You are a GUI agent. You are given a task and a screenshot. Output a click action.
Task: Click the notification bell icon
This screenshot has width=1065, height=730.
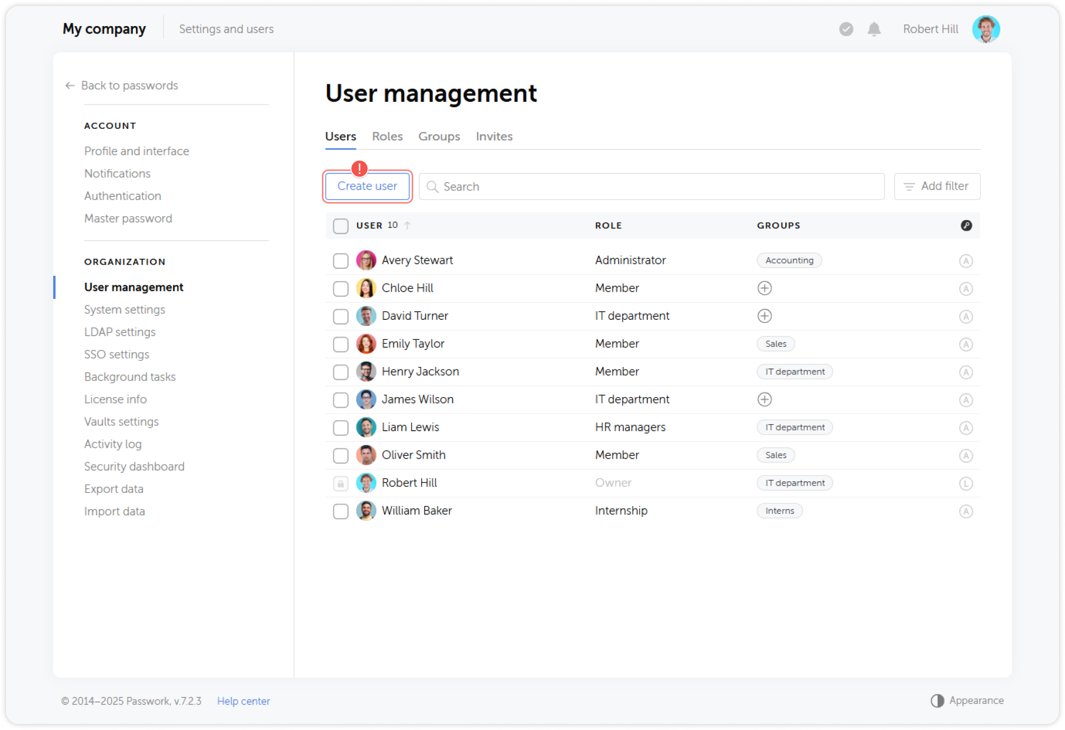tap(873, 29)
